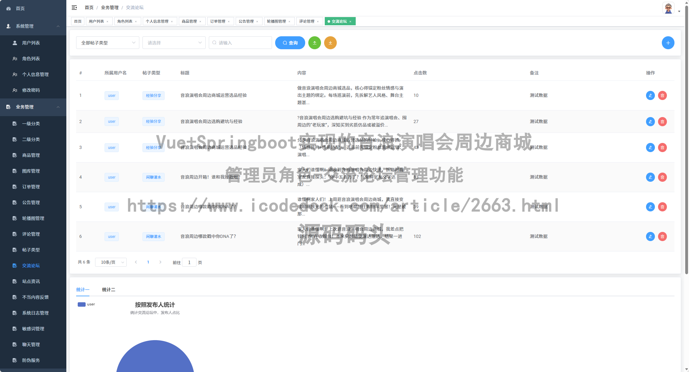Delete row 1 forum post
The height and width of the screenshot is (372, 689).
662,95
